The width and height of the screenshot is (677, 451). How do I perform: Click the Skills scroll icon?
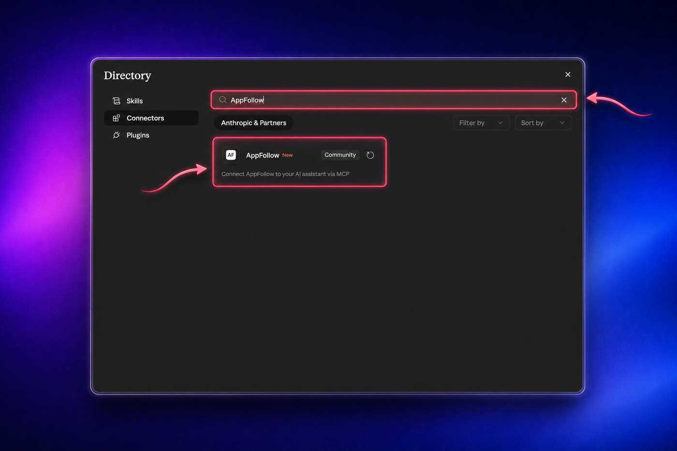(x=117, y=101)
